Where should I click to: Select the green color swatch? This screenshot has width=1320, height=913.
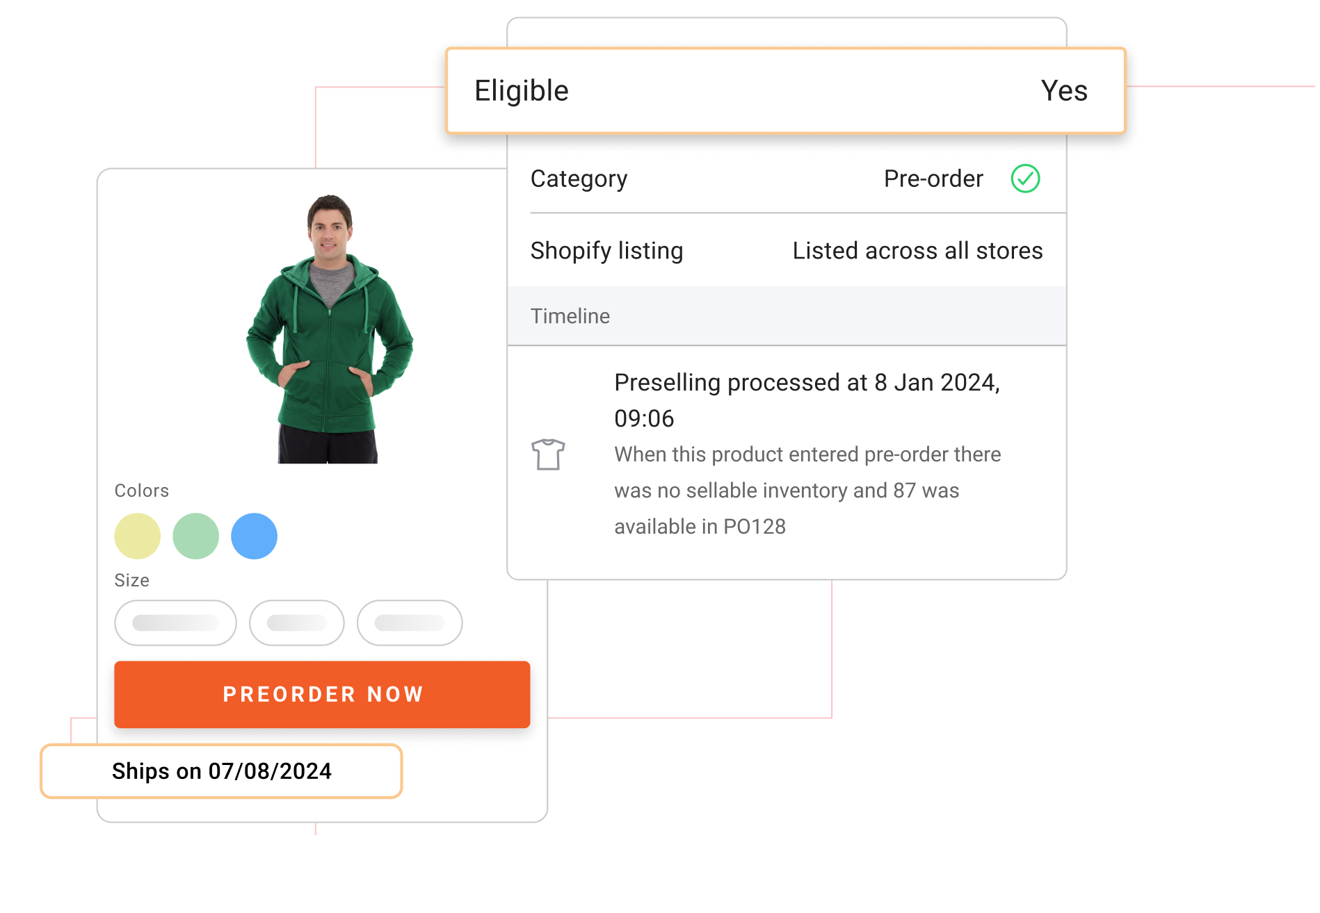pos(196,536)
